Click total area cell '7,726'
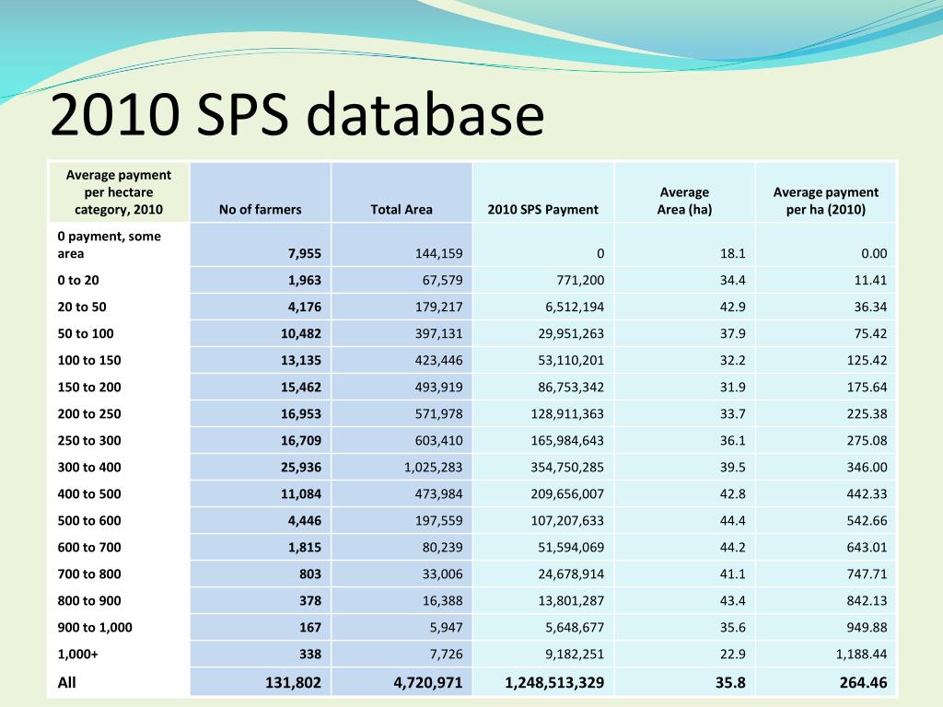The width and height of the screenshot is (943, 707). (x=446, y=655)
